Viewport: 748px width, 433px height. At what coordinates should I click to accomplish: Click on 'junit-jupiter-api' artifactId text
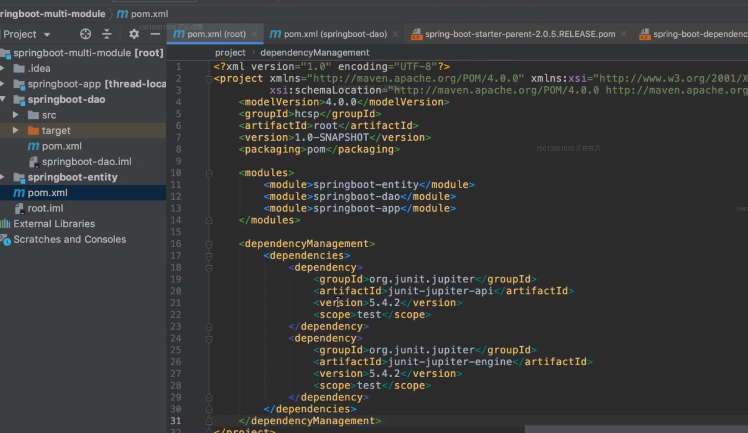[441, 291]
